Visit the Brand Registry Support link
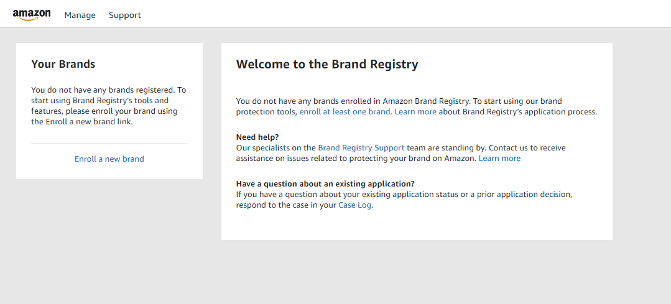The image size is (671, 304). point(361,148)
